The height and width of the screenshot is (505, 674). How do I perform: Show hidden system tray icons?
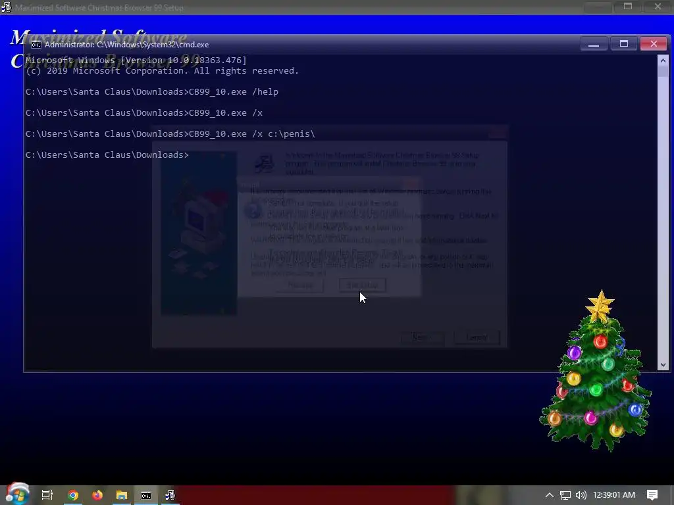coord(550,495)
